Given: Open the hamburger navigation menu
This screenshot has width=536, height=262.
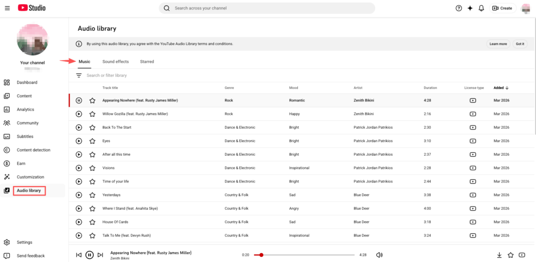Looking at the screenshot, I should click(x=7, y=8).
